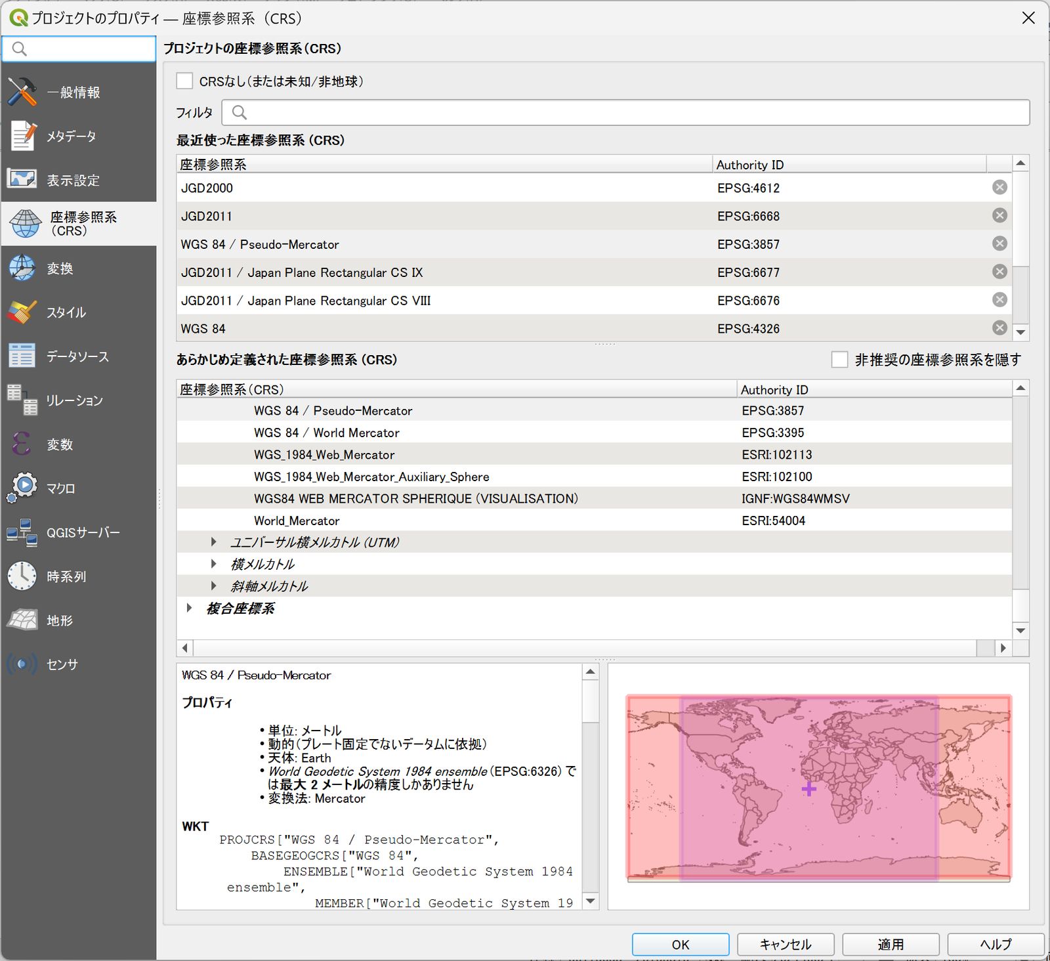Remove EPSG:6677 from the recent list

[x=999, y=272]
